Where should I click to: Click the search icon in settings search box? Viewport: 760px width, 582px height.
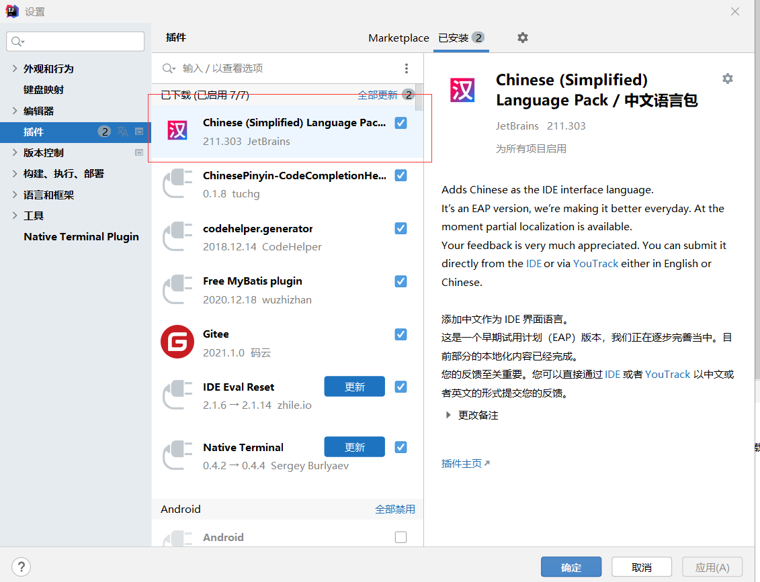pos(17,42)
